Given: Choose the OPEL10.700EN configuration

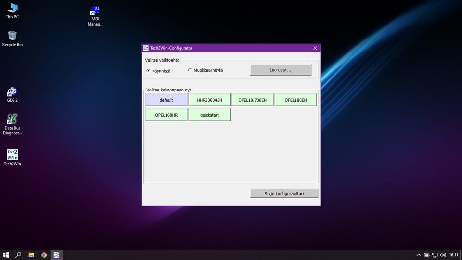Looking at the screenshot, I should (x=253, y=100).
